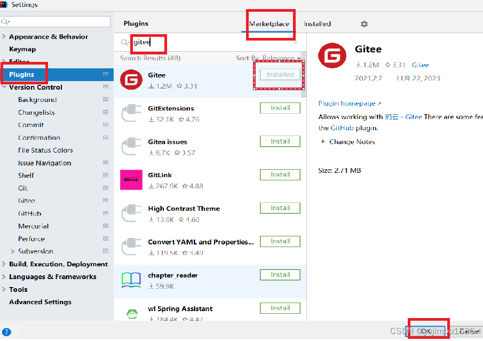The height and width of the screenshot is (341, 483).
Task: Install the GitExtensions plugin
Action: [280, 108]
